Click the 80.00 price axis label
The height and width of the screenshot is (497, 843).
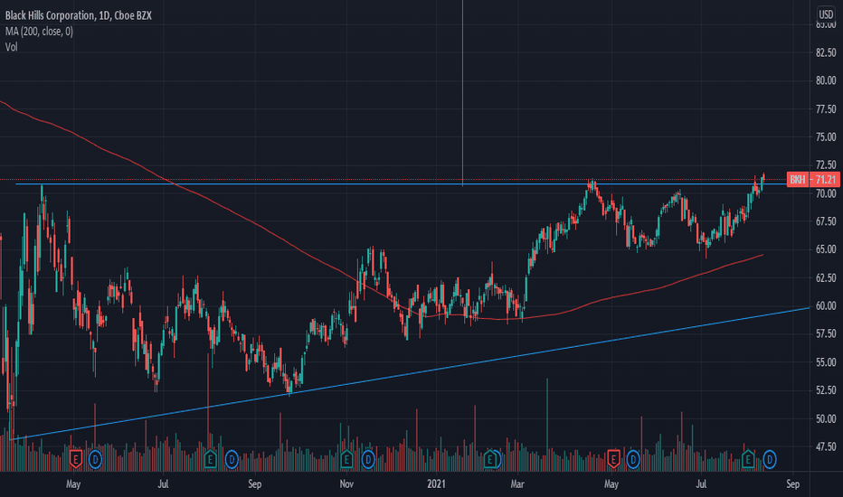pyautogui.click(x=826, y=80)
